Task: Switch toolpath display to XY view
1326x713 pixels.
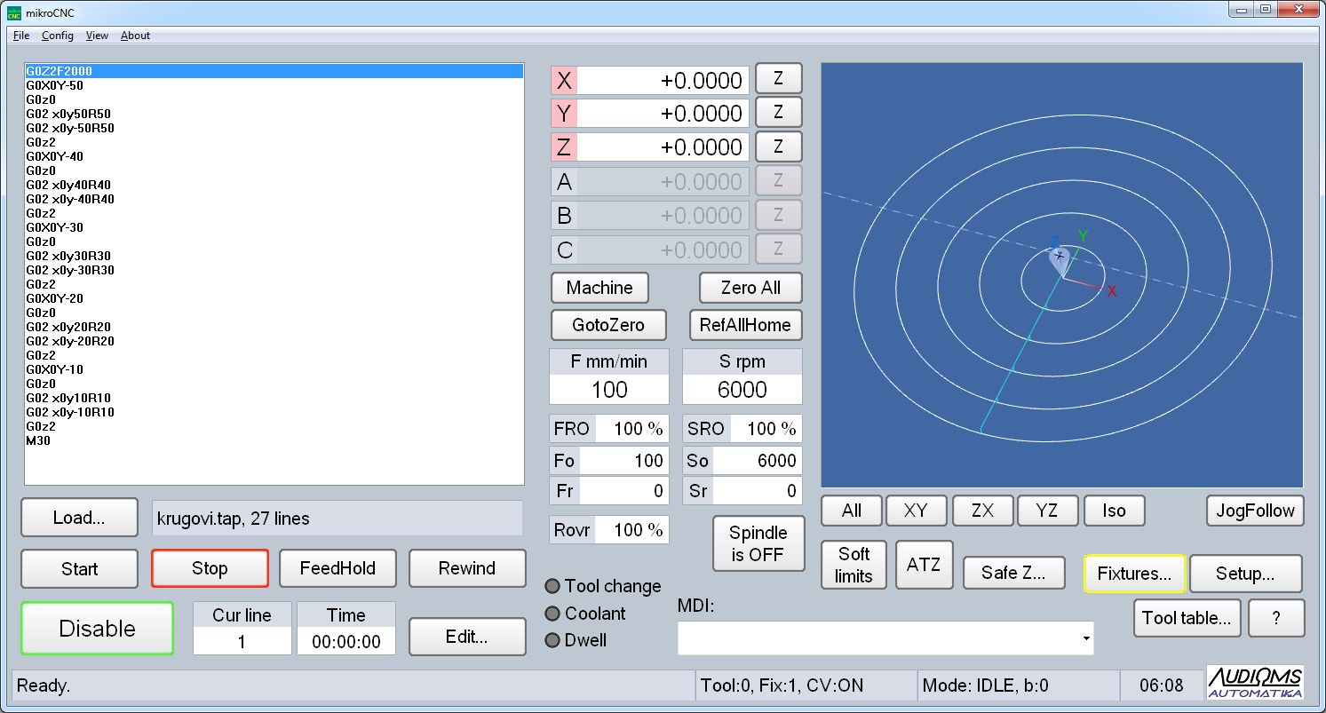Action: pyautogui.click(x=916, y=511)
